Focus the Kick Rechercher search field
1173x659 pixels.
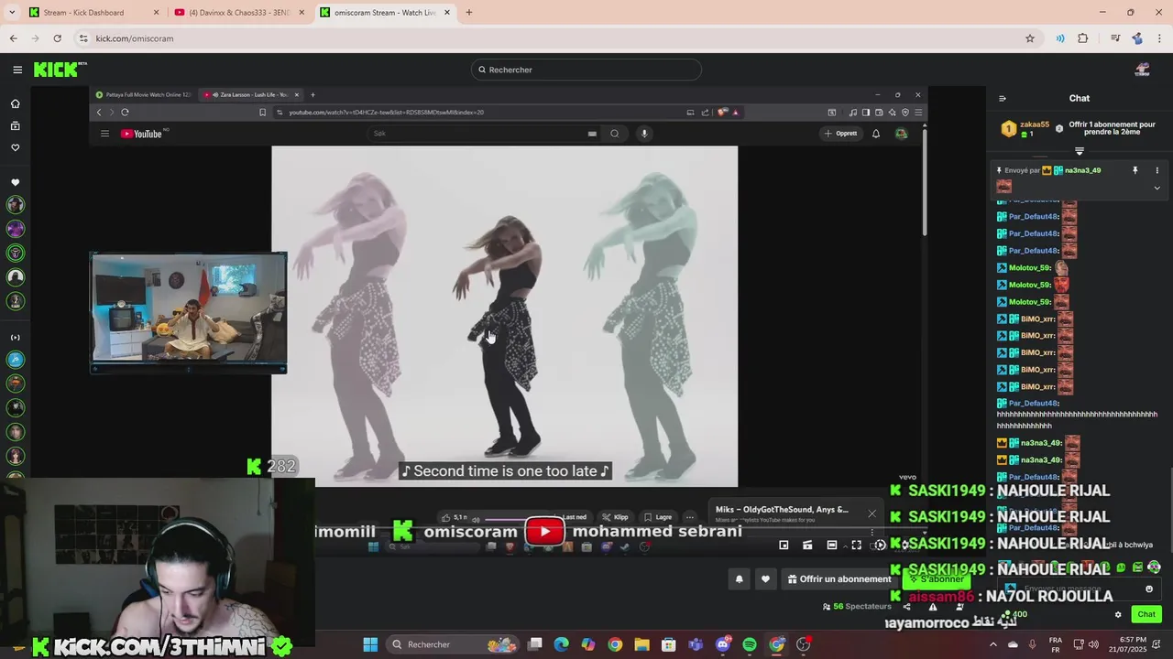coord(586,70)
